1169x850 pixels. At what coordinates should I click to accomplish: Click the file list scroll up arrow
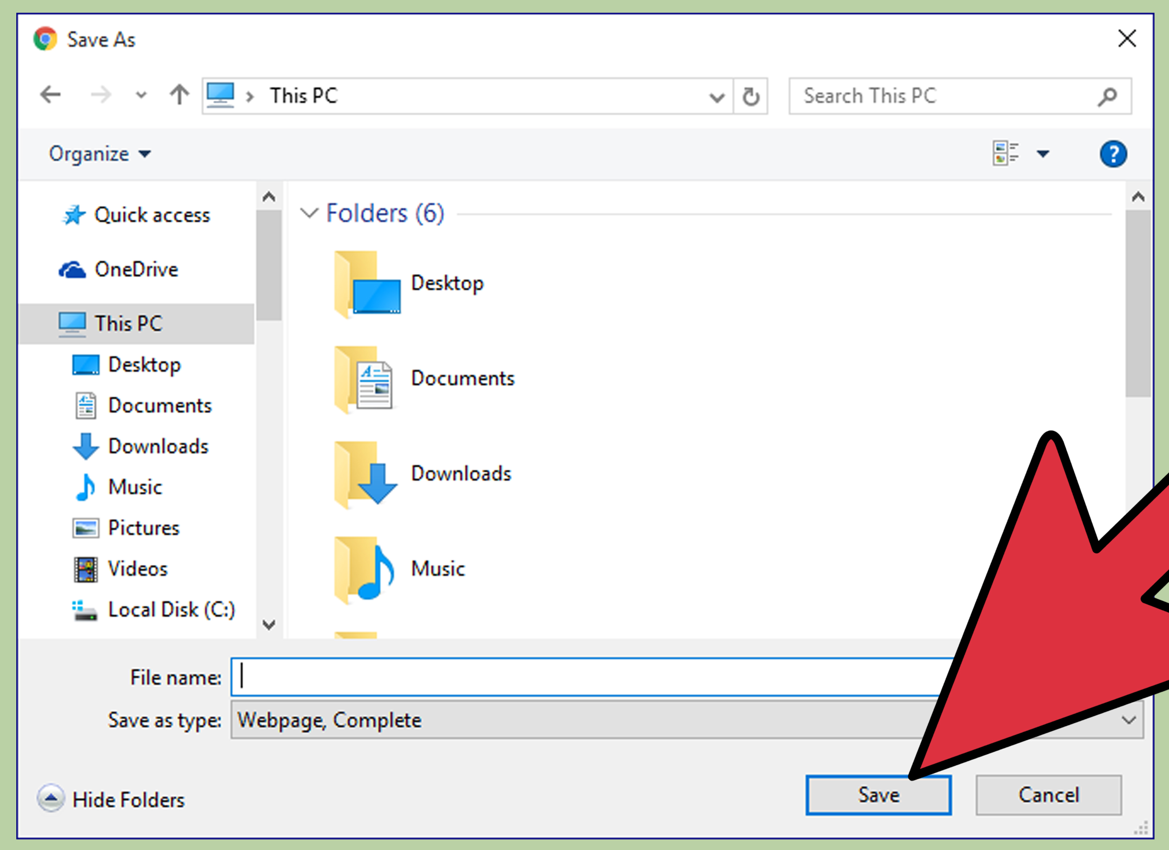tap(1138, 197)
